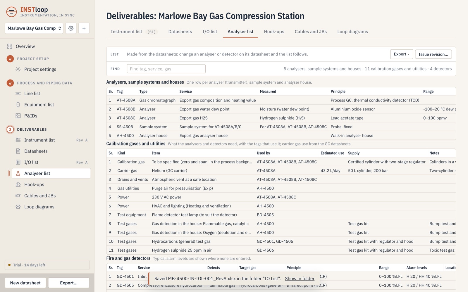Open project settings gear icon
The height and width of the screenshot is (292, 468).
click(71, 28)
